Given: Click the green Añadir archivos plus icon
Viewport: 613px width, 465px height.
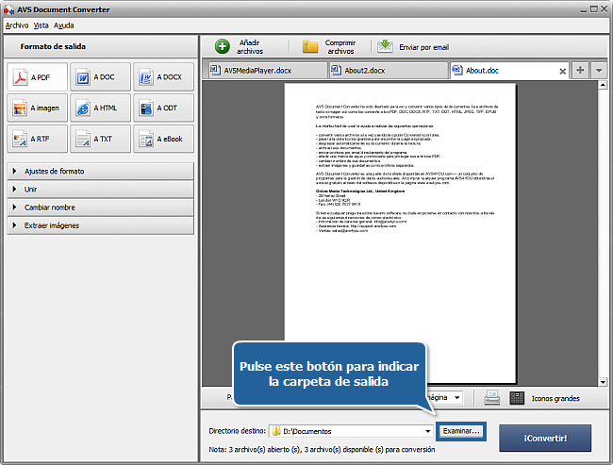Looking at the screenshot, I should pyautogui.click(x=222, y=46).
